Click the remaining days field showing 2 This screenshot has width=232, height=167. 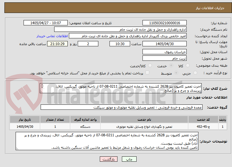[88, 44]
